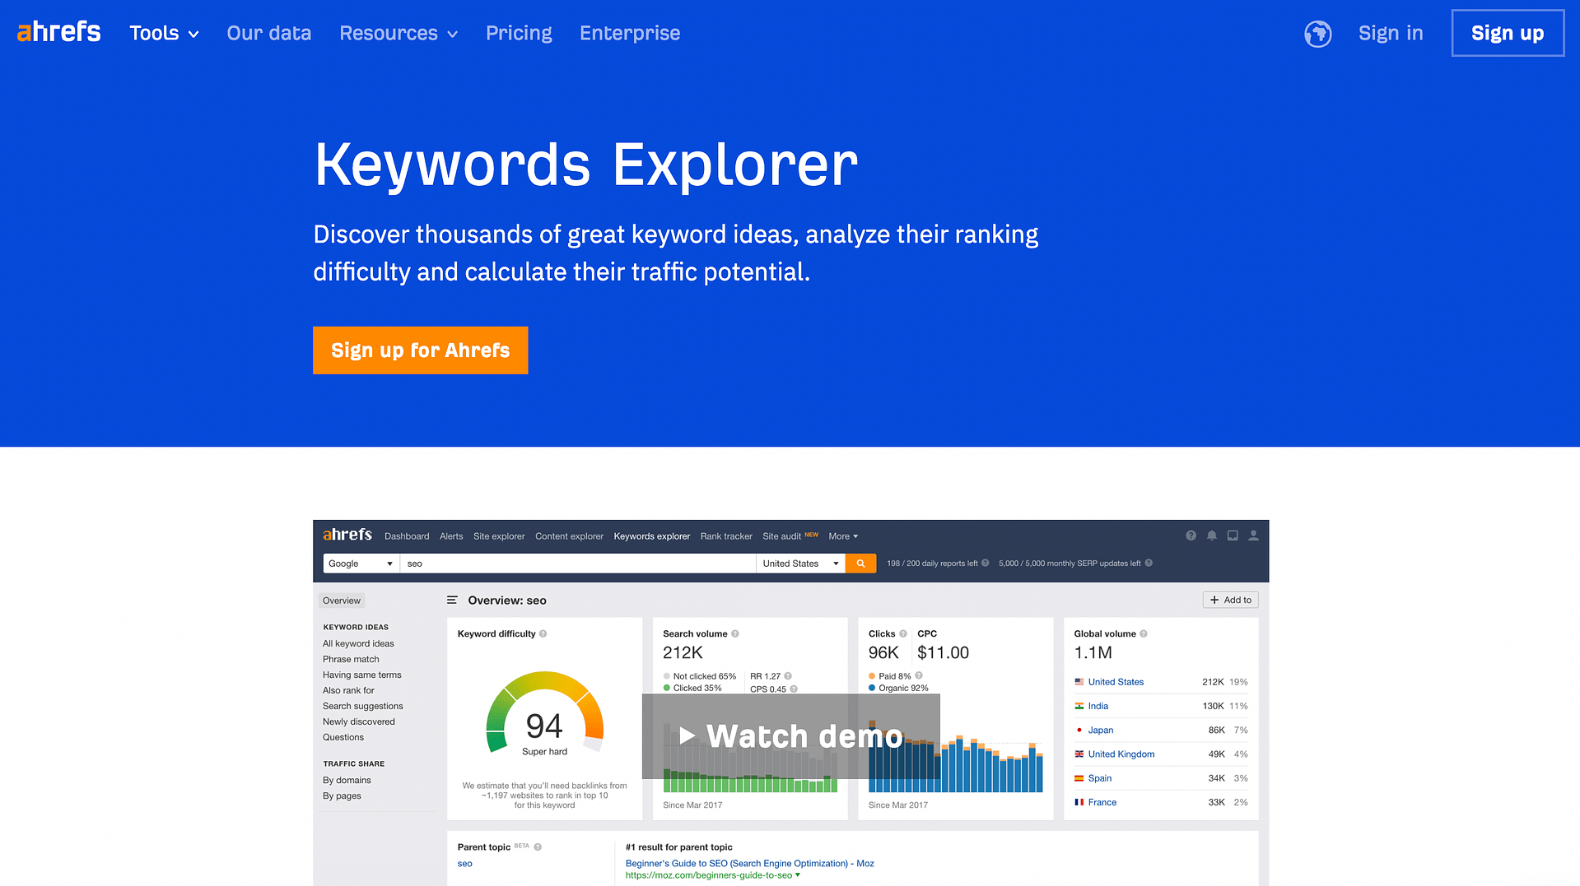Click the Japan flag icon

click(x=1079, y=730)
